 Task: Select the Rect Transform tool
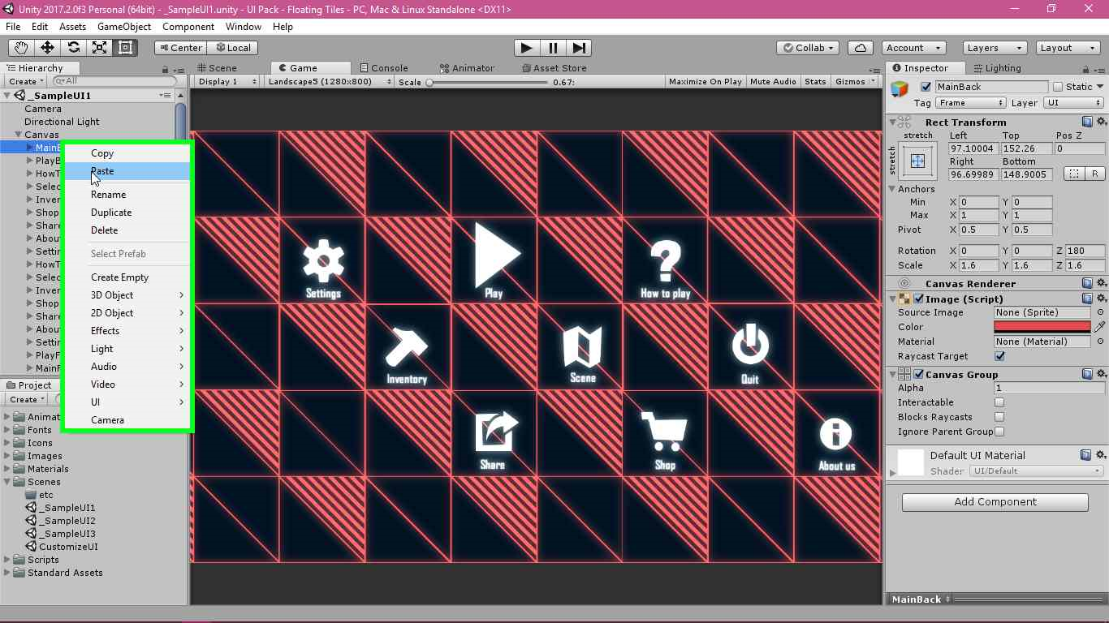125,48
